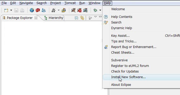
Task: Open the Tomcat menu
Action: (70, 3)
